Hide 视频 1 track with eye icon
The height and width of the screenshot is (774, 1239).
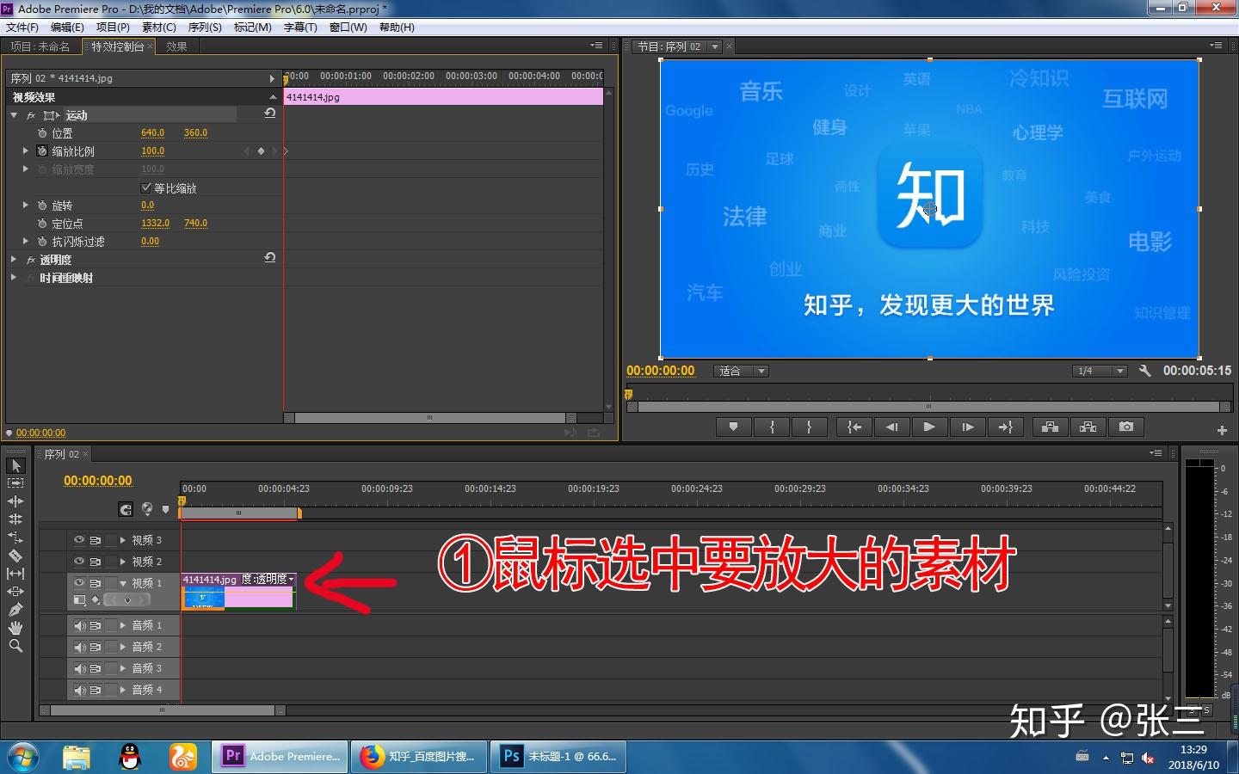click(x=79, y=583)
